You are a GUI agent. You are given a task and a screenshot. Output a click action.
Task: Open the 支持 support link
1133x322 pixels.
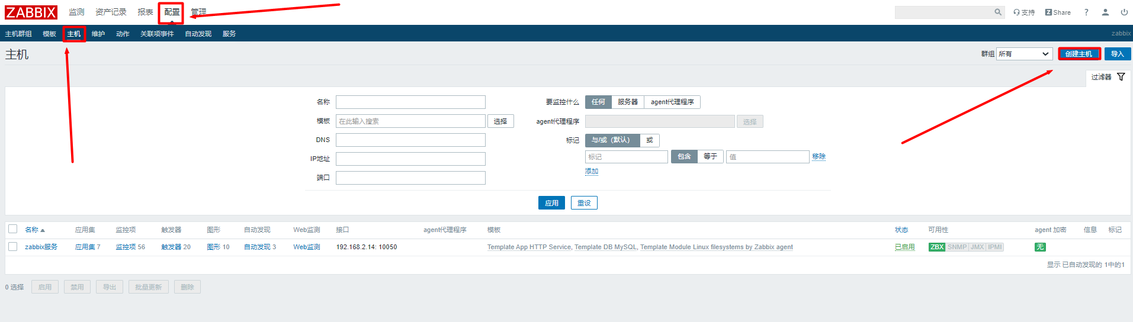tap(1024, 12)
